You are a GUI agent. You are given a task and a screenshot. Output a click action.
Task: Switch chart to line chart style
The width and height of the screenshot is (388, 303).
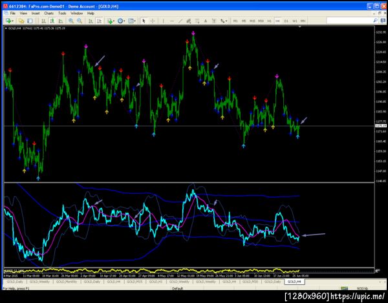click(x=61, y=21)
